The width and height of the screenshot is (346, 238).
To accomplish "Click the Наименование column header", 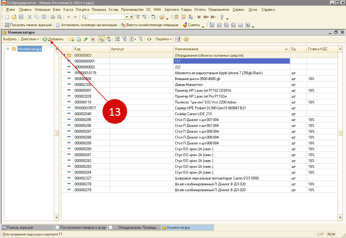I will click(x=187, y=49).
